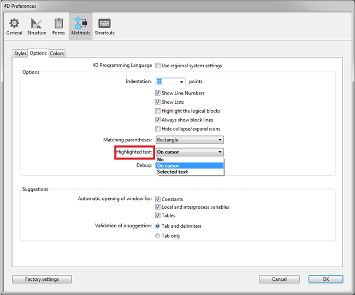This screenshot has width=355, height=295.
Task: Uncheck the Show Lists option
Action: pyautogui.click(x=158, y=102)
